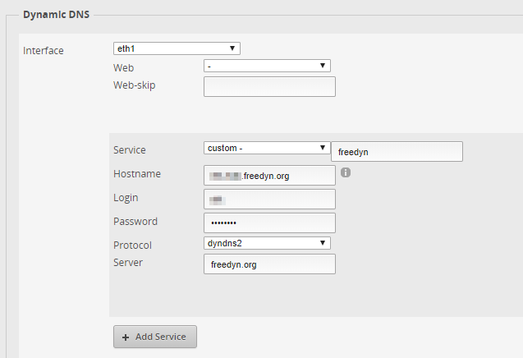Click the Server label text
Viewport: 523px width, 358px height.
(127, 262)
